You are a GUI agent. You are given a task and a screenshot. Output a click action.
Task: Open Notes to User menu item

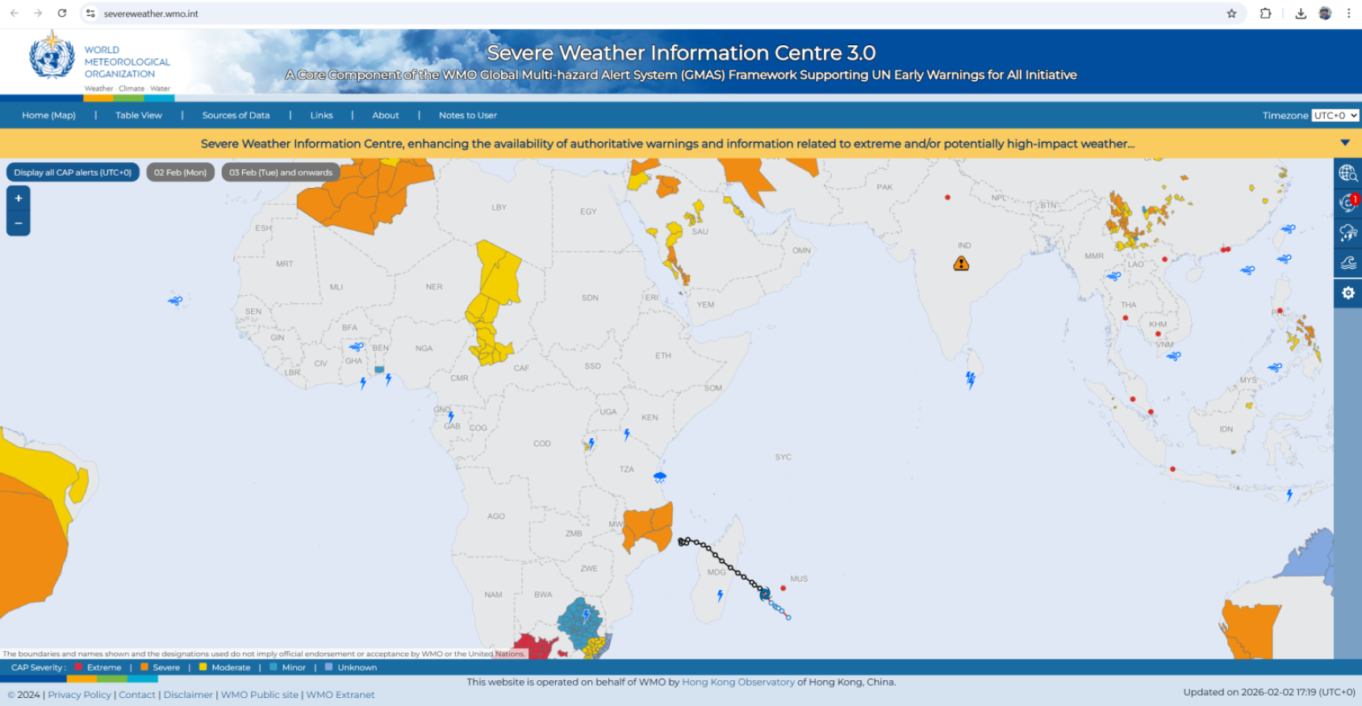(468, 115)
